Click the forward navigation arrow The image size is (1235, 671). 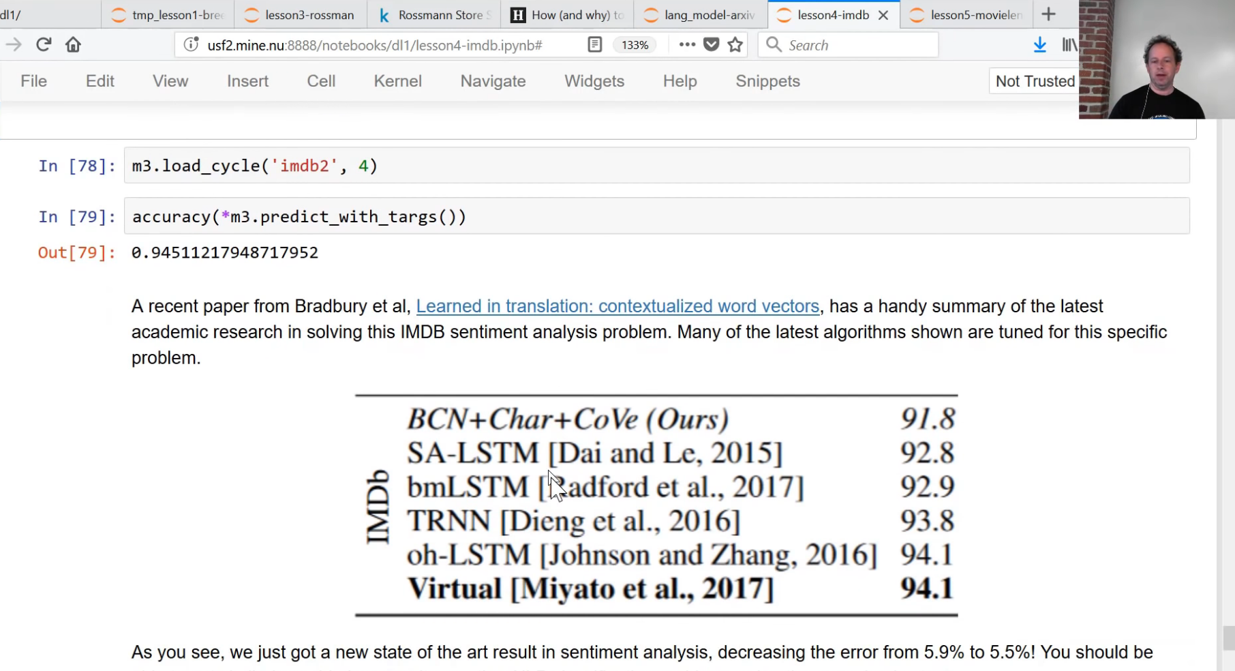coord(14,45)
